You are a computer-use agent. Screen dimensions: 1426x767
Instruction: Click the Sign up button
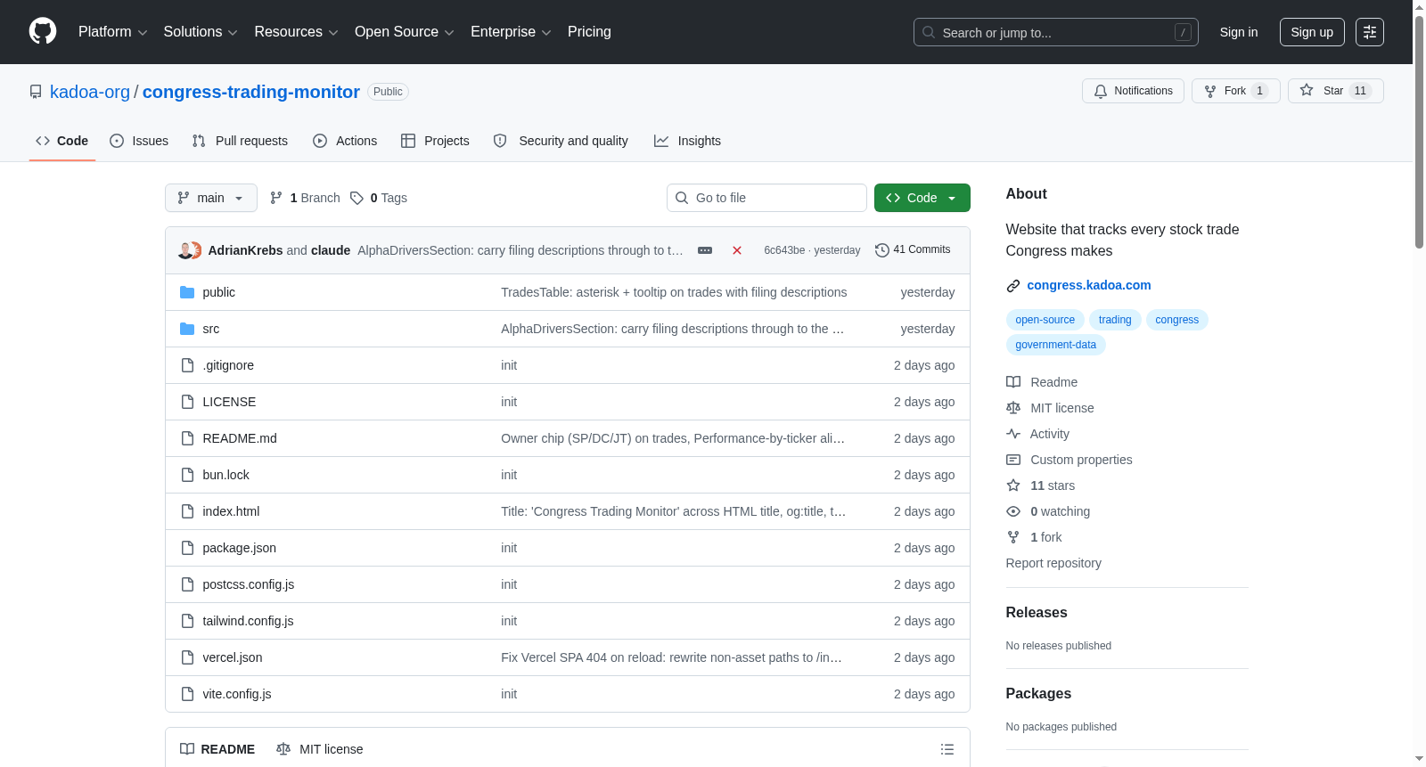pyautogui.click(x=1312, y=32)
